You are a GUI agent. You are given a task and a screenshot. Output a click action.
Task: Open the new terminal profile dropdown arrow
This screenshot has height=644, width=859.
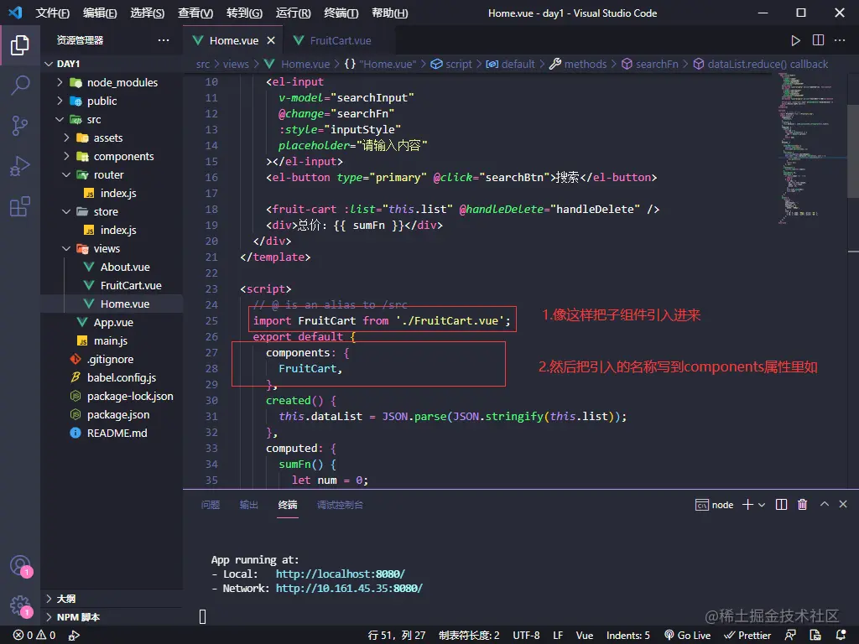[x=762, y=505]
